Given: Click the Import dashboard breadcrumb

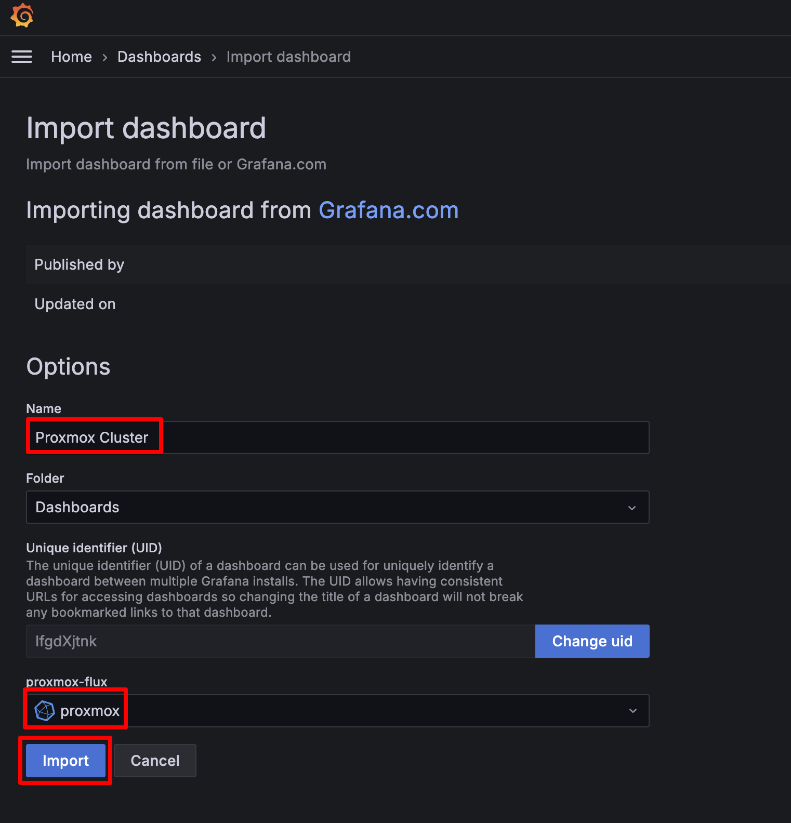Looking at the screenshot, I should click(288, 57).
